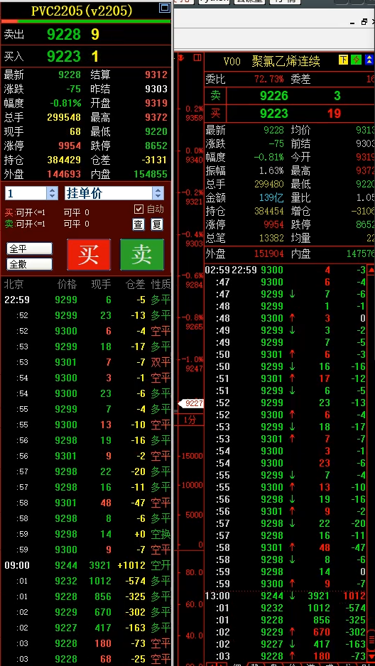Click the quantity input field showing 1

pyautogui.click(x=26, y=194)
